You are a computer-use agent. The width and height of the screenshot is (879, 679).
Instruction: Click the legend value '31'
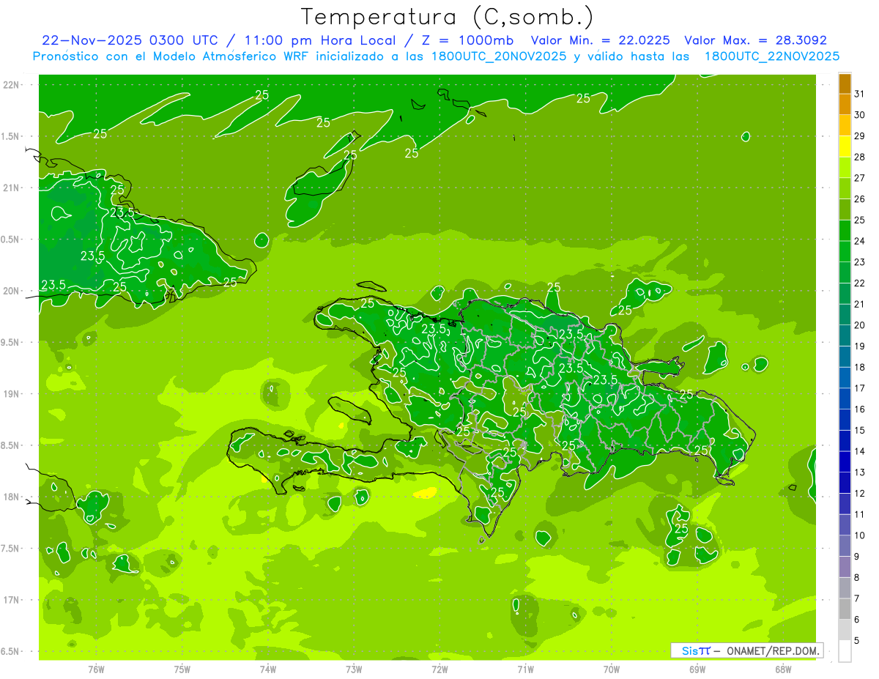[860, 94]
